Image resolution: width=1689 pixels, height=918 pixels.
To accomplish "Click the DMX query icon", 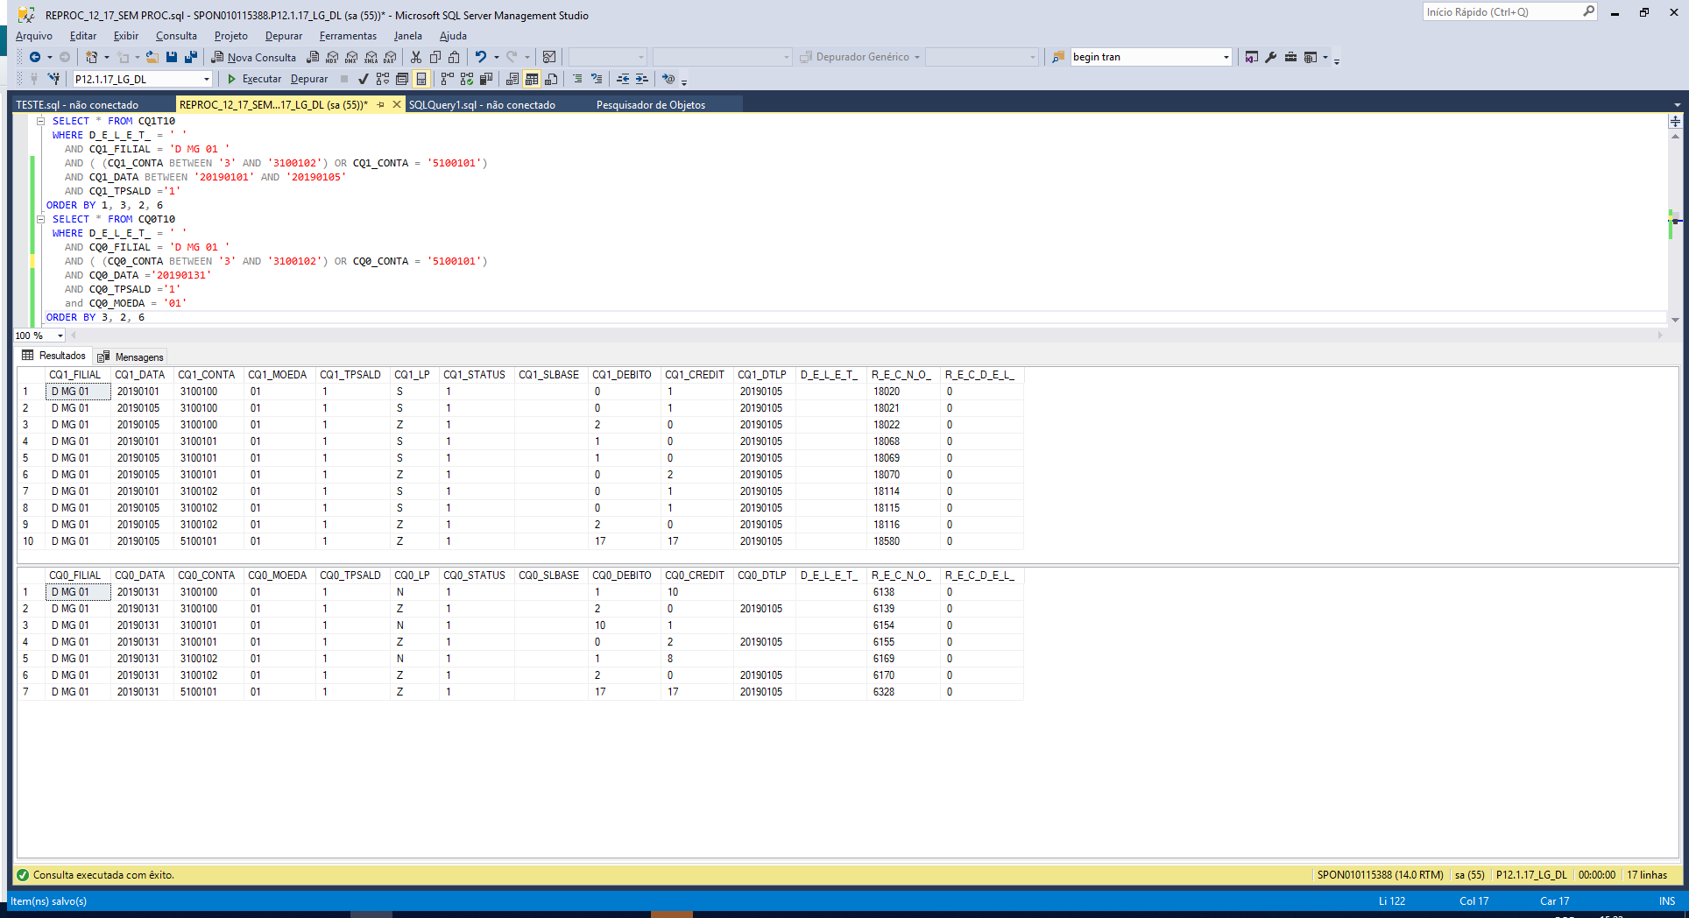I will click(x=351, y=57).
